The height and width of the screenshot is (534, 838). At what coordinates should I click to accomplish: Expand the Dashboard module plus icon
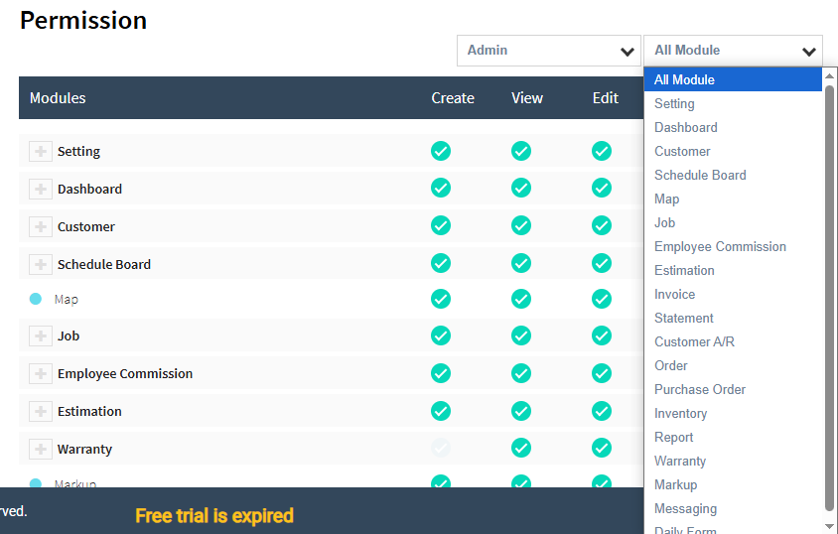click(x=41, y=190)
